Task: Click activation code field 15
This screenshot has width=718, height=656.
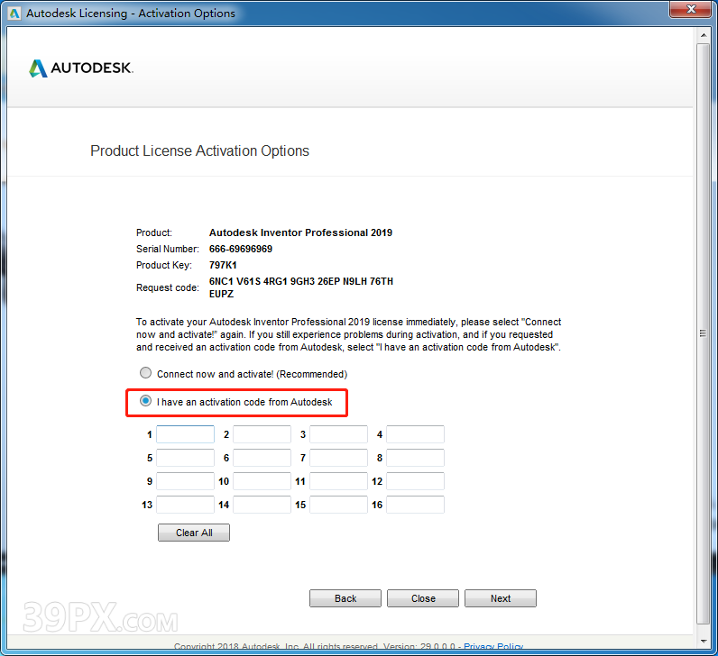Action: click(x=338, y=505)
